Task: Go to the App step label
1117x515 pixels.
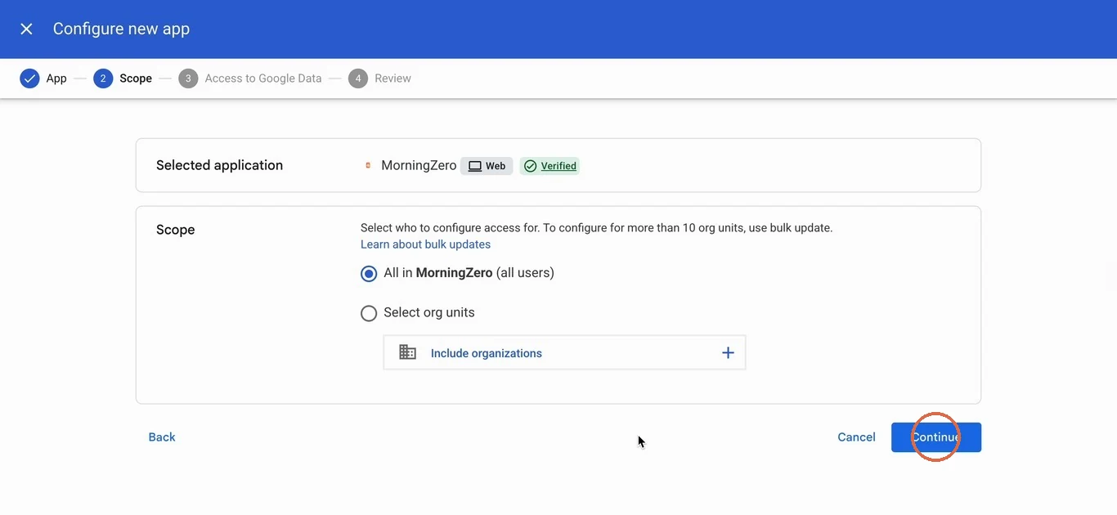Action: pos(56,78)
